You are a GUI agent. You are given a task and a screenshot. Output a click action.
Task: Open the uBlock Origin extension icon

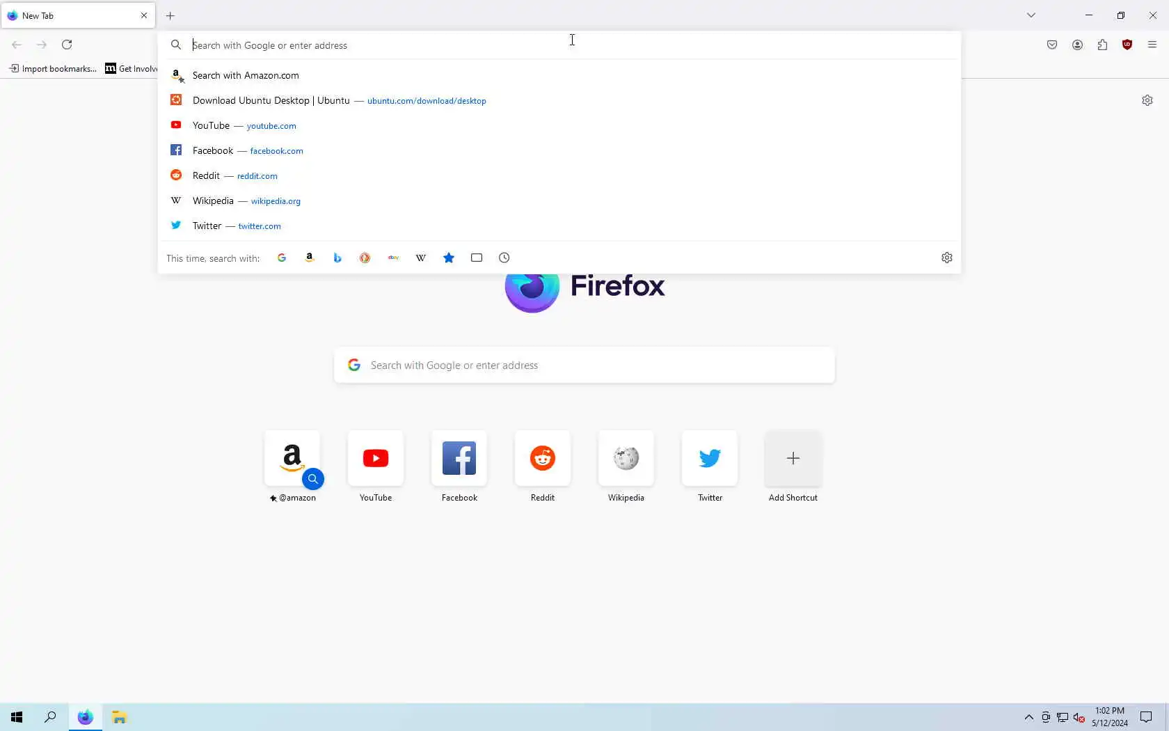pos(1127,45)
